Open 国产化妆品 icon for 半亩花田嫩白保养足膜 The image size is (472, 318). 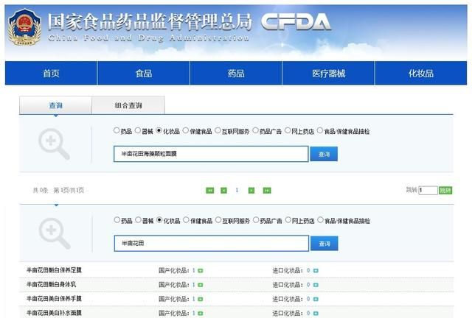pyautogui.click(x=201, y=270)
